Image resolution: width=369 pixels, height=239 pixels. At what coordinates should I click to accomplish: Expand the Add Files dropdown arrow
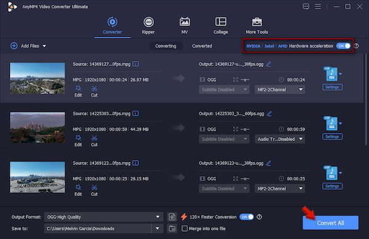coord(44,46)
